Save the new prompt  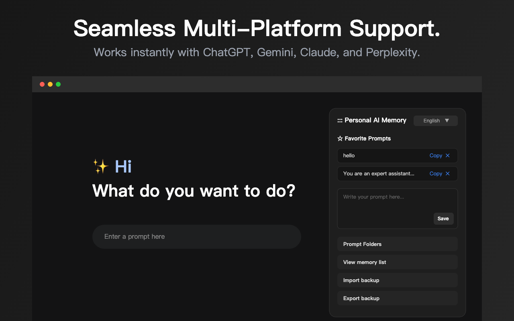tap(443, 218)
